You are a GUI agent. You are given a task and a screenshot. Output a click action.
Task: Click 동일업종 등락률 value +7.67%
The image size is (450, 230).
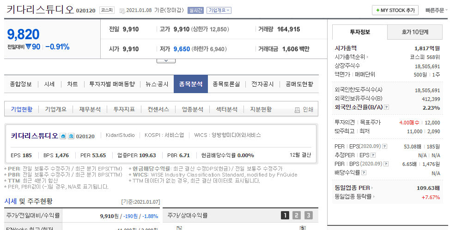click(x=431, y=197)
